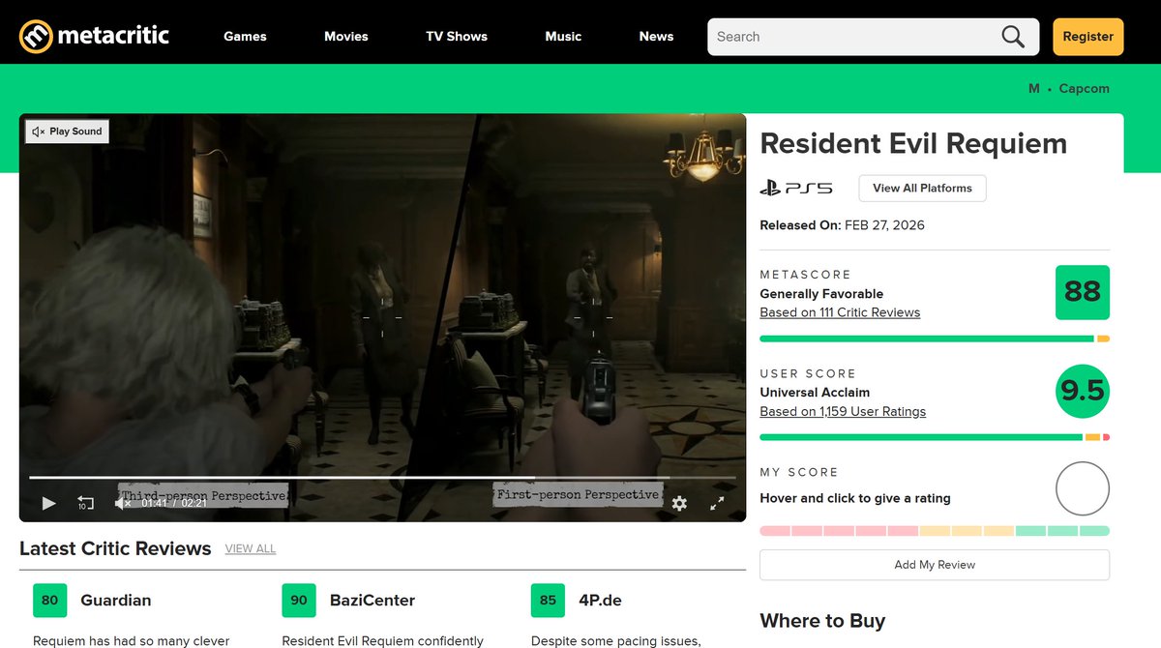Click the Capcom developer link
1161x648 pixels.
pyautogui.click(x=1085, y=88)
